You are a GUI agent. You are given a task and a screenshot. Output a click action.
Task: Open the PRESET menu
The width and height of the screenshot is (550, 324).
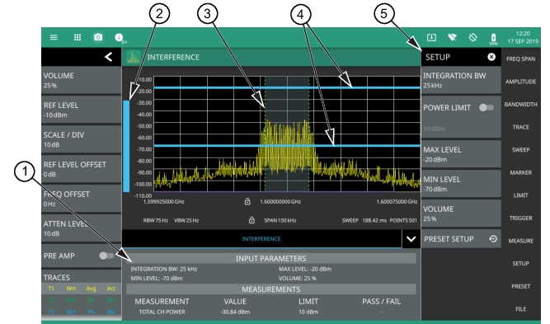(x=520, y=286)
